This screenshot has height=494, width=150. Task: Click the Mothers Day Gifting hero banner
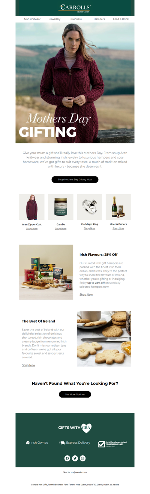75,83
